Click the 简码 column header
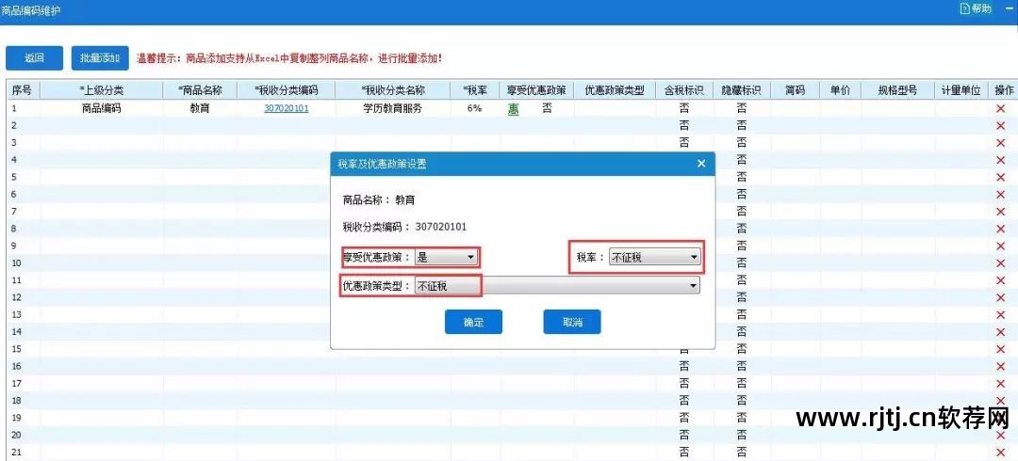 [795, 90]
